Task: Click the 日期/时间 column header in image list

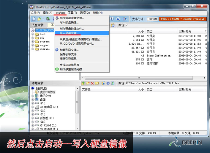Action: click(x=185, y=31)
